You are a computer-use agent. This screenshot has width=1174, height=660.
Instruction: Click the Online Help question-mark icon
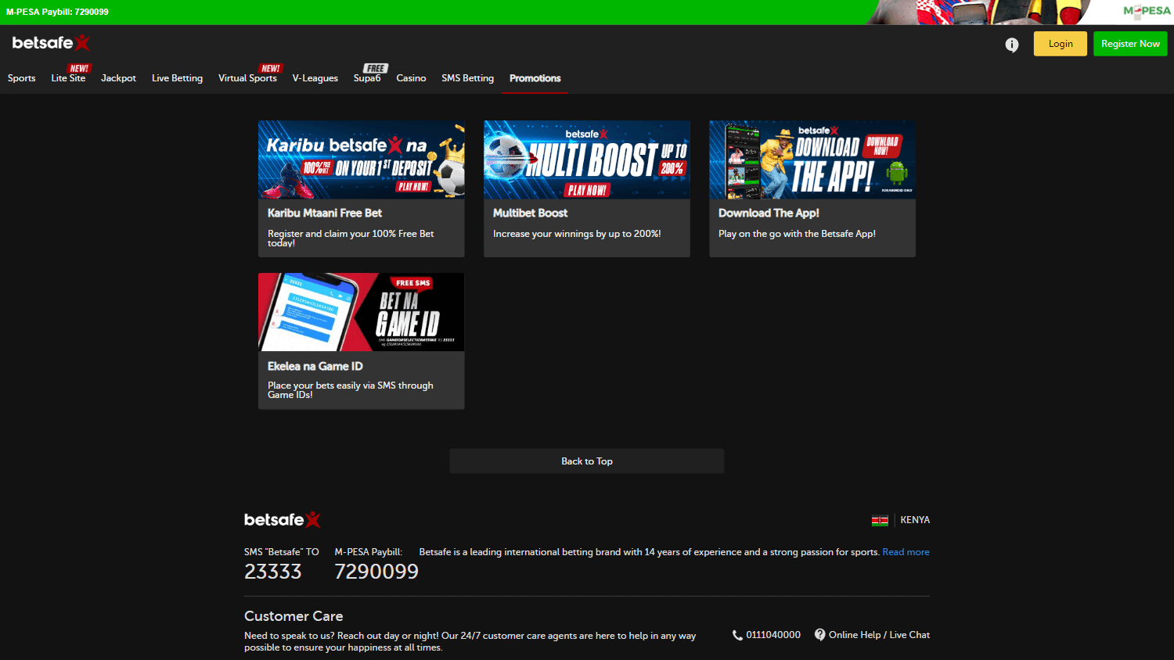[819, 635]
